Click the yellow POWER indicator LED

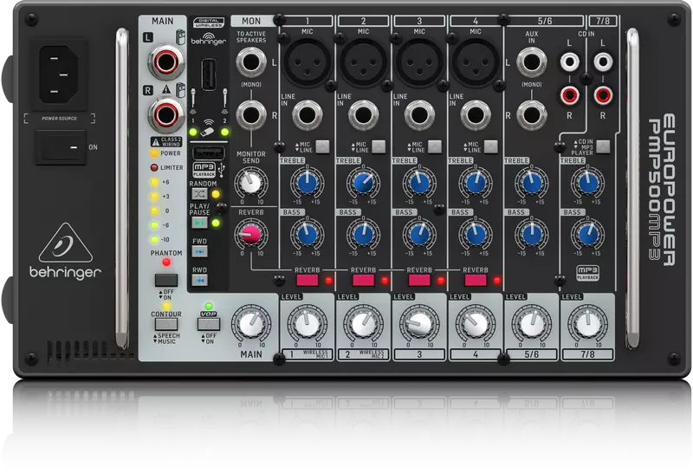154,153
